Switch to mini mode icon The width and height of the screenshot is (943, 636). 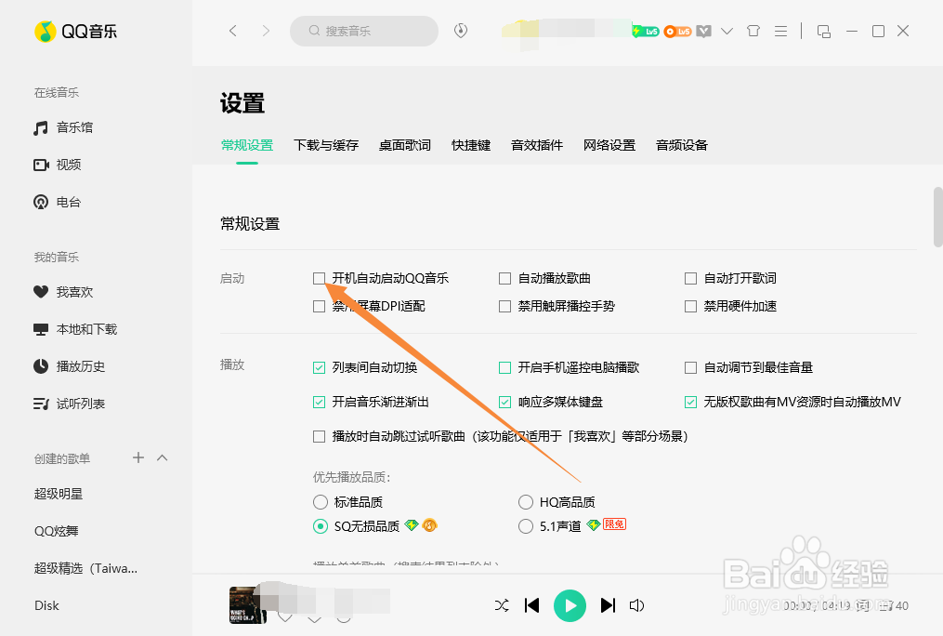pos(824,32)
